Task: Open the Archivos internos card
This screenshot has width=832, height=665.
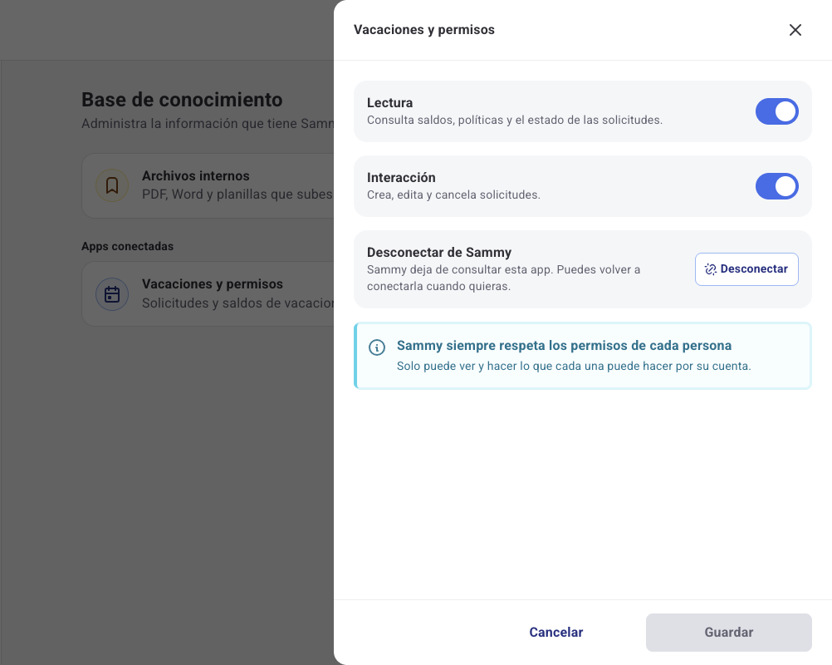Action: (208, 186)
